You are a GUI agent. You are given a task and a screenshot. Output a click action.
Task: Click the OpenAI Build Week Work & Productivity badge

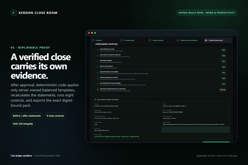207,13
